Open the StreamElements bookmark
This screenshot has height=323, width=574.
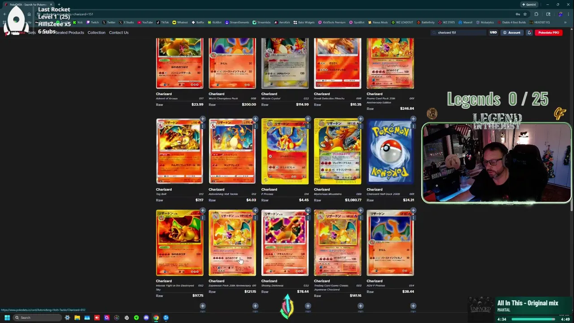237,22
